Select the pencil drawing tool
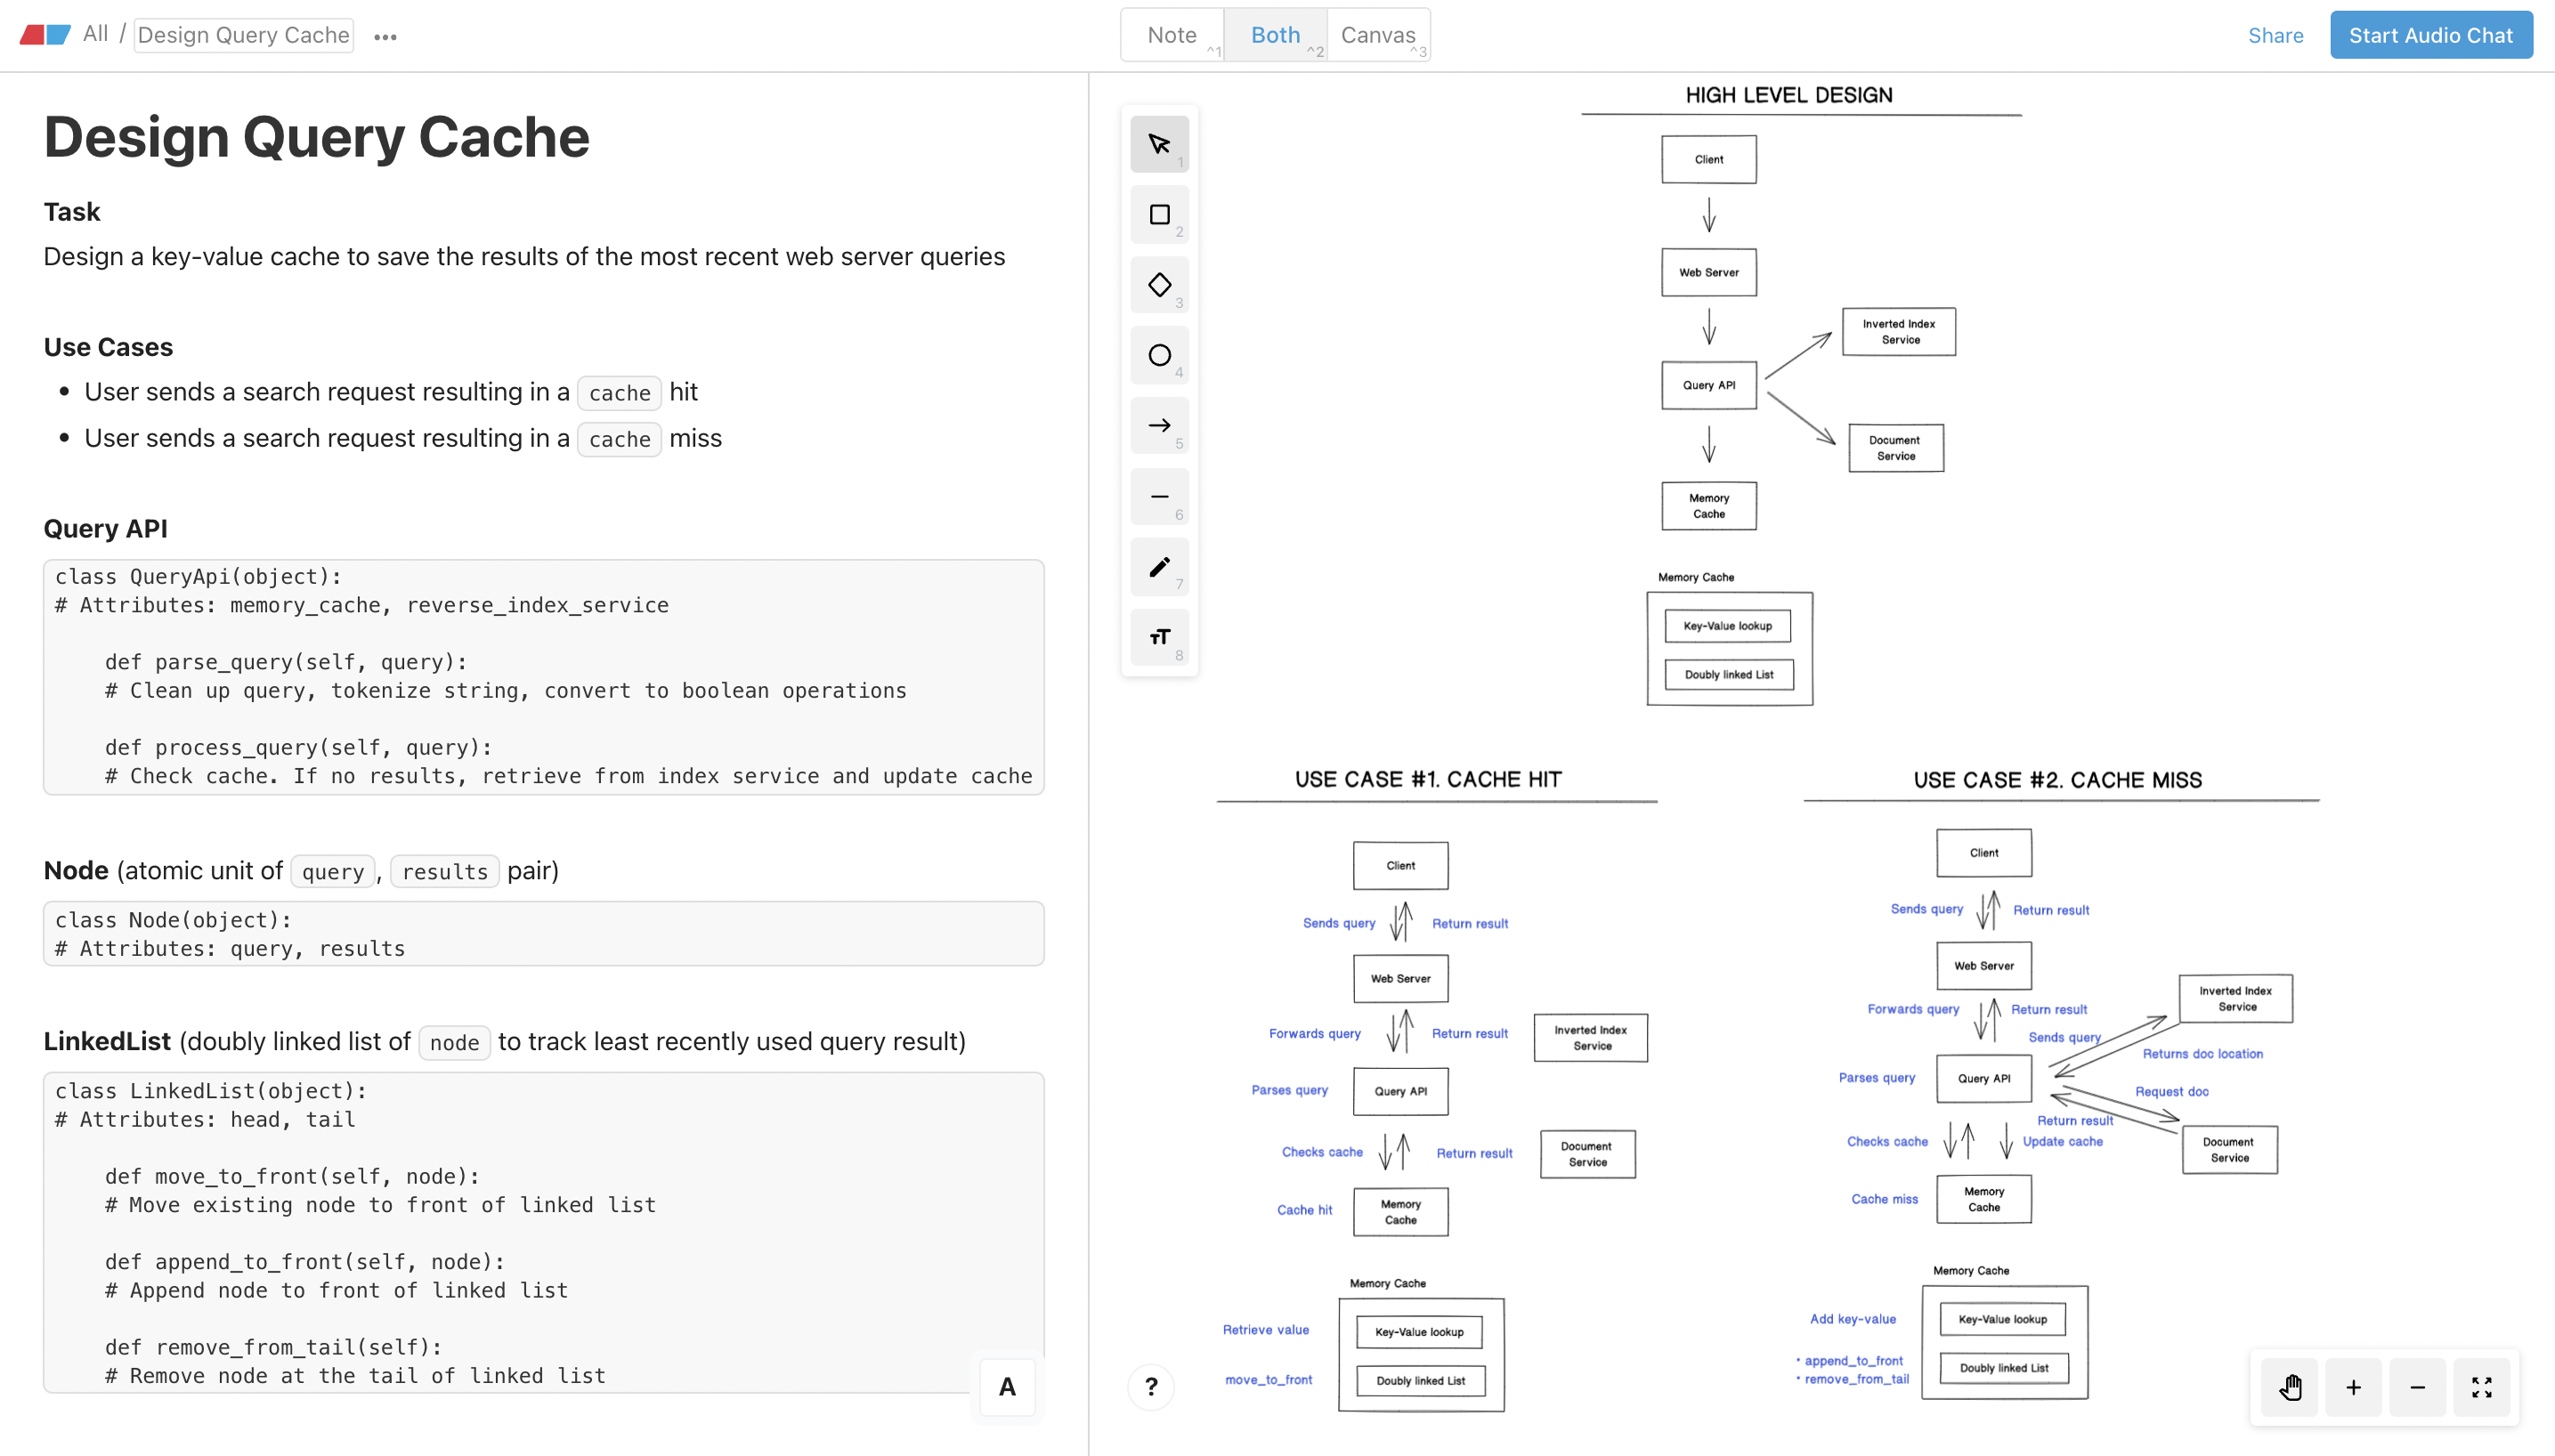 (1159, 567)
